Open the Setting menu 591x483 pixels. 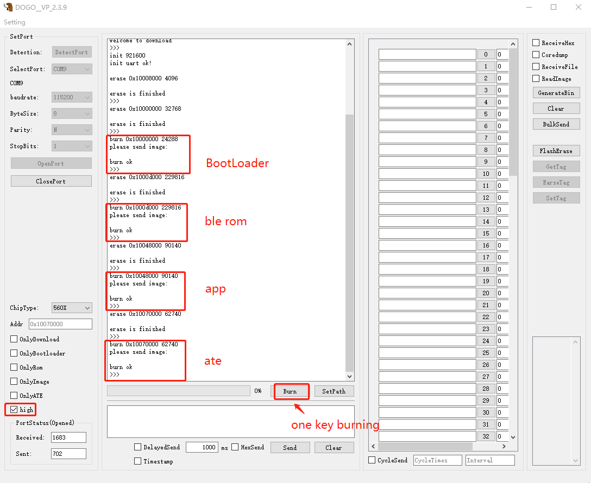15,22
